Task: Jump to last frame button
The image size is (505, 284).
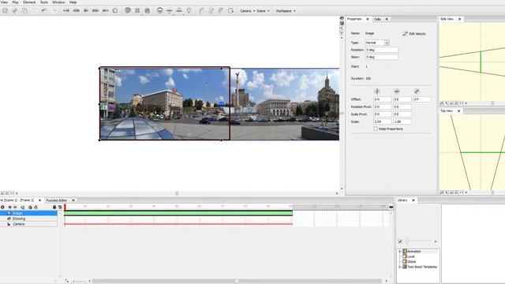Action: coord(105,10)
